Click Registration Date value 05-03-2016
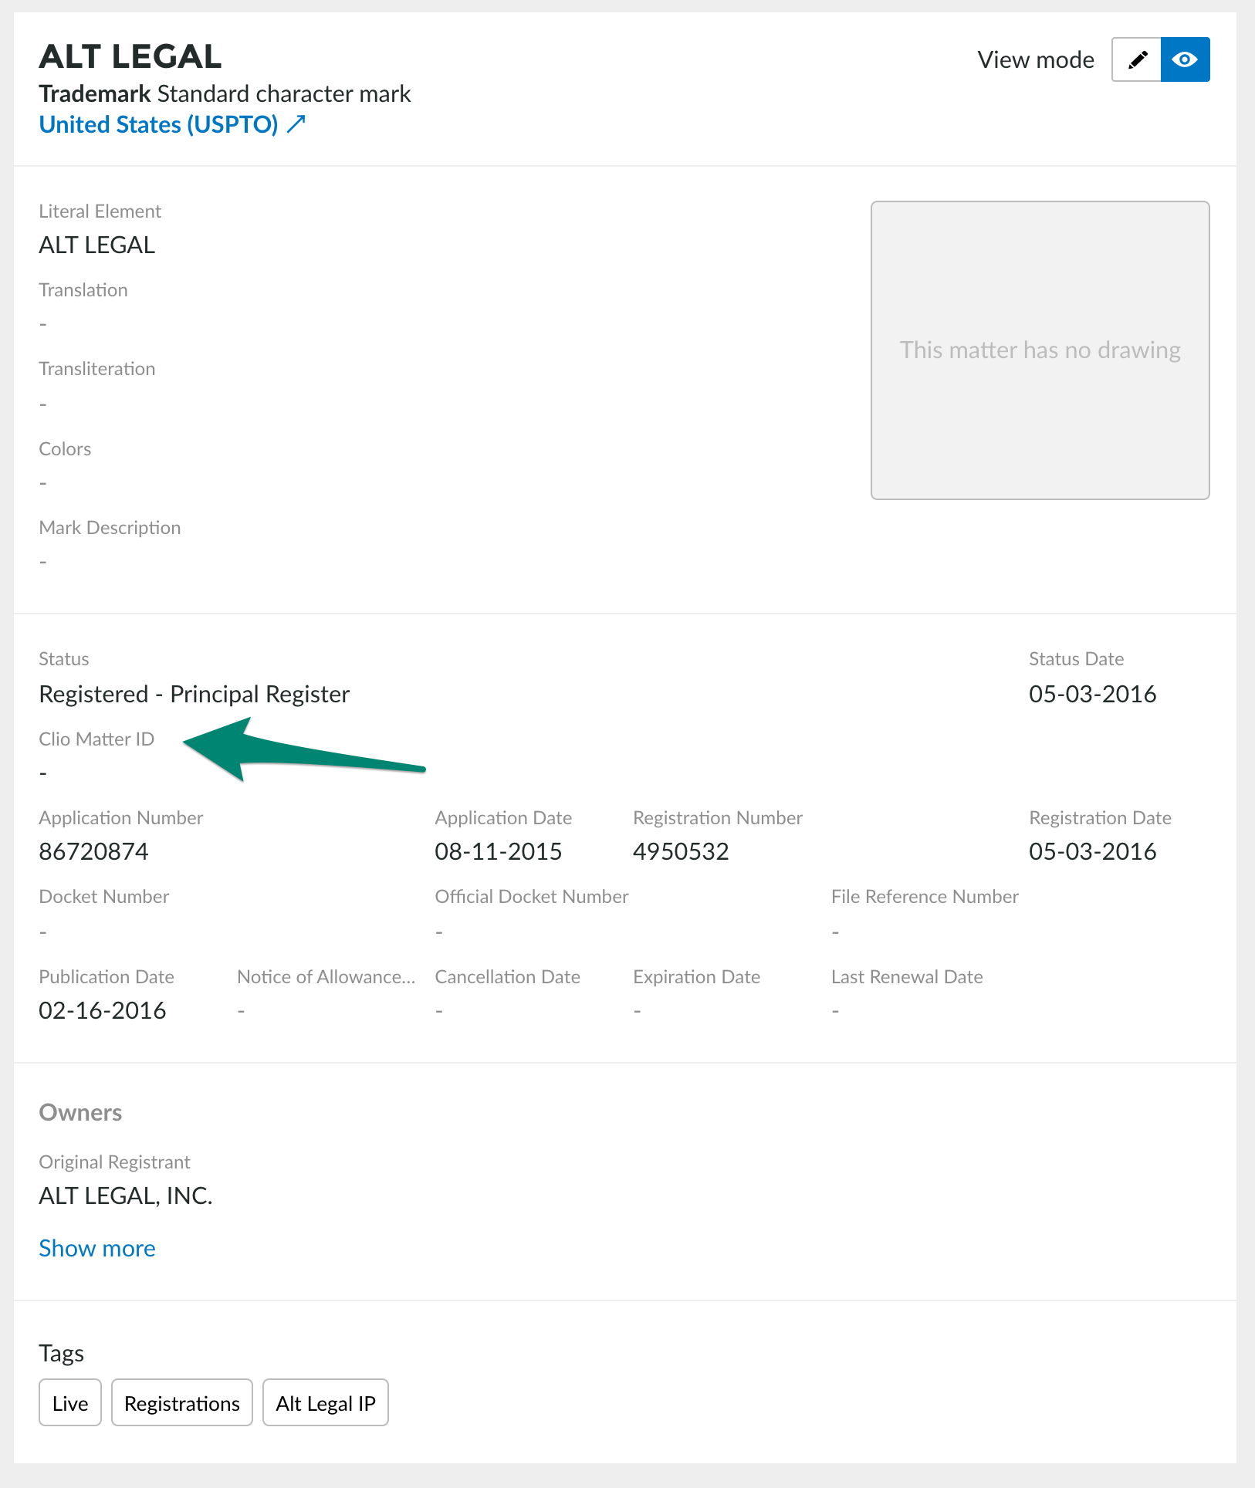 1092,851
